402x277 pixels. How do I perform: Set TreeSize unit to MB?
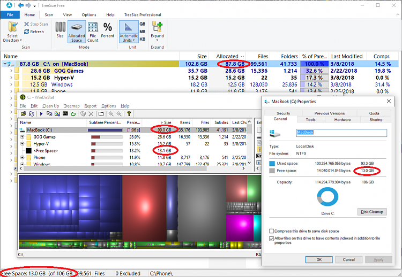pos(142,32)
